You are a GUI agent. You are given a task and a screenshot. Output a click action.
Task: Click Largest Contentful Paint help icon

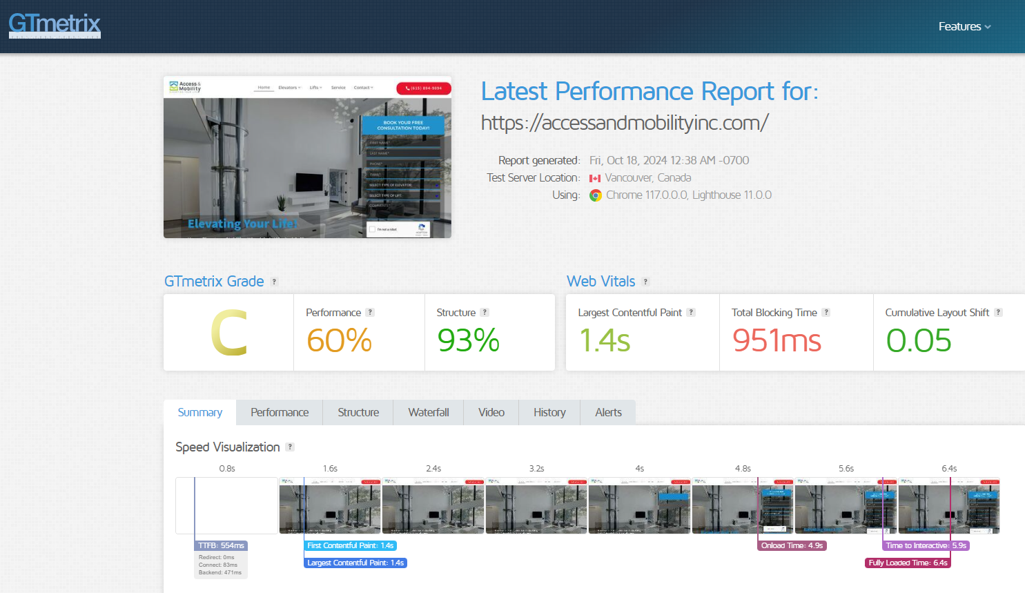691,313
